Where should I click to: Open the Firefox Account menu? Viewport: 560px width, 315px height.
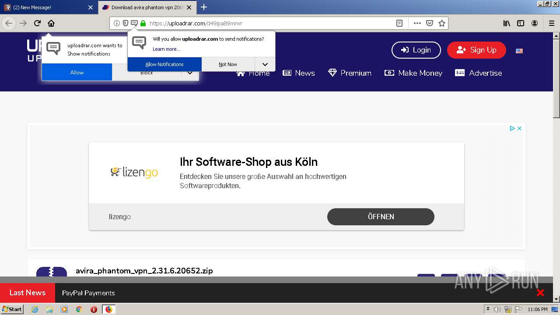pos(535,23)
